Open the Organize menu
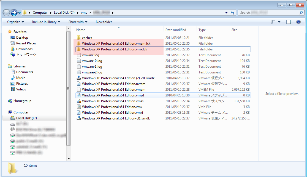307x177 pixels. coord(15,22)
